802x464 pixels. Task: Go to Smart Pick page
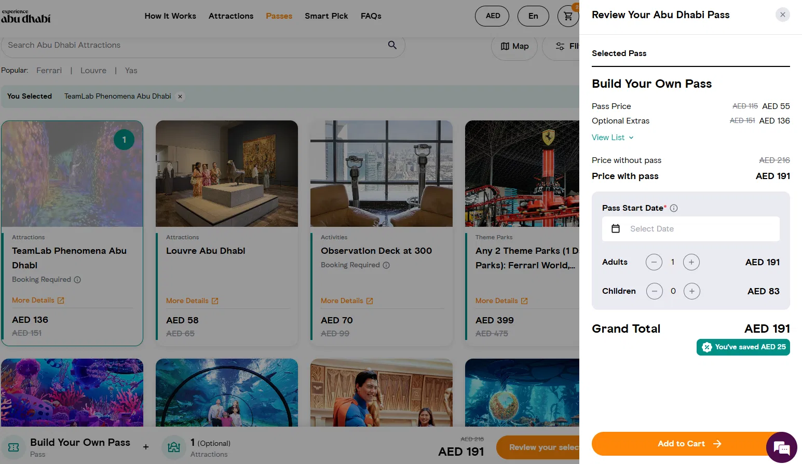coord(326,16)
